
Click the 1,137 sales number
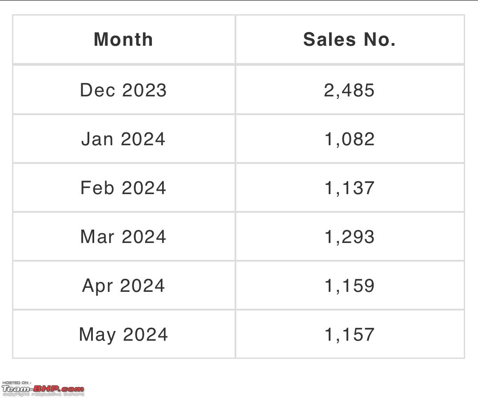[349, 188]
